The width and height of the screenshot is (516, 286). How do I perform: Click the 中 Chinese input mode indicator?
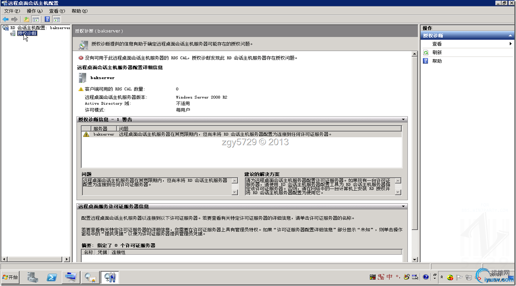coord(389,277)
